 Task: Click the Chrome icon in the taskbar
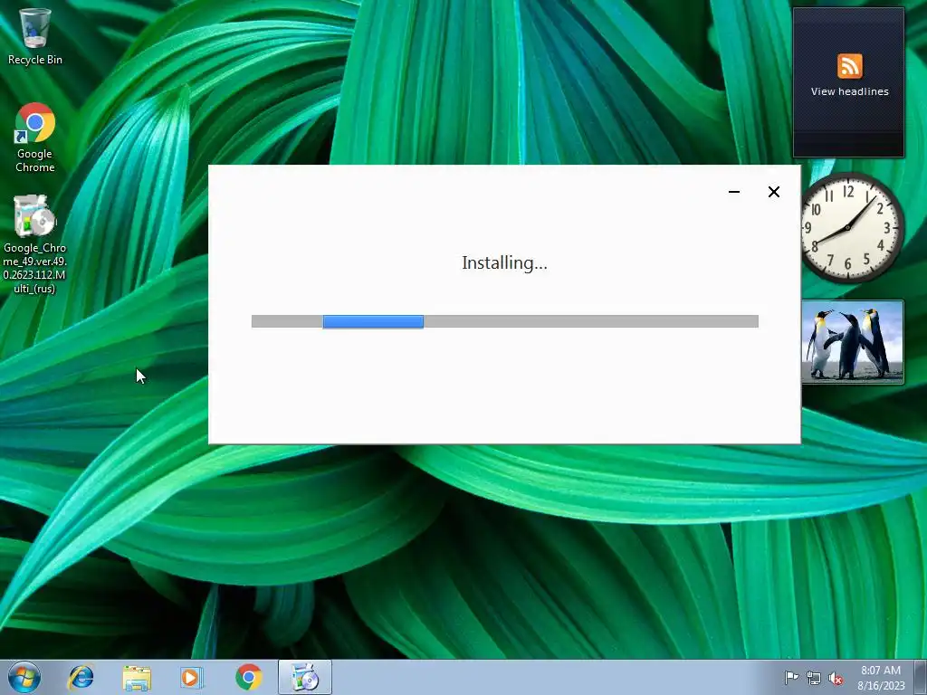coord(248,677)
